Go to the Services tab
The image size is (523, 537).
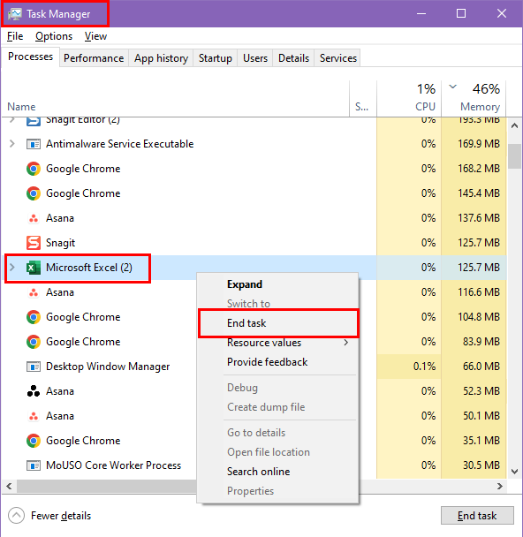click(338, 58)
